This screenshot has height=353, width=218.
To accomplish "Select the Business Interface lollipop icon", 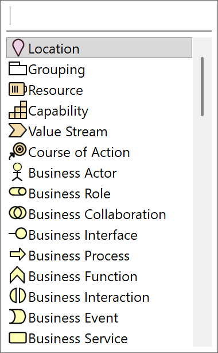I will (x=18, y=233).
